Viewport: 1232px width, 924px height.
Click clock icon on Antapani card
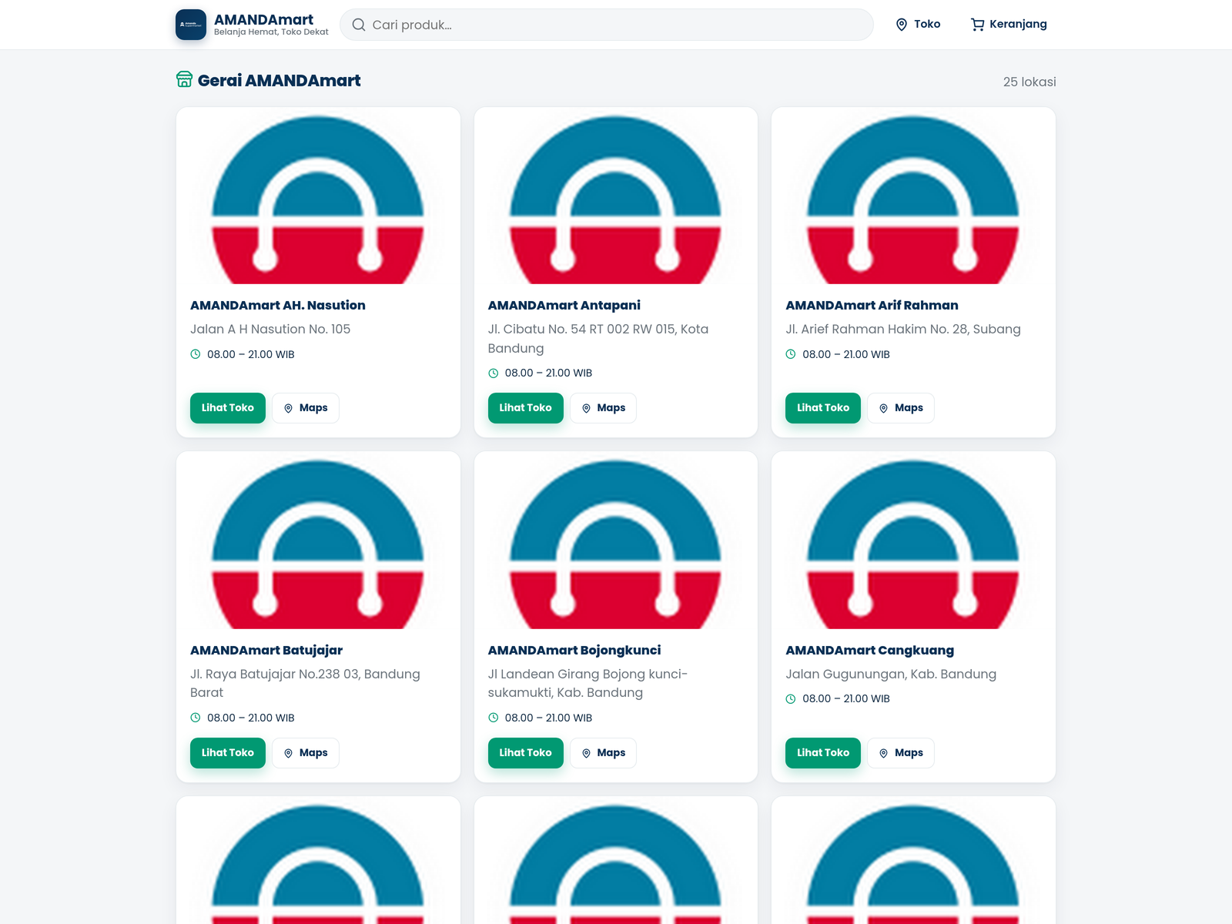point(494,373)
